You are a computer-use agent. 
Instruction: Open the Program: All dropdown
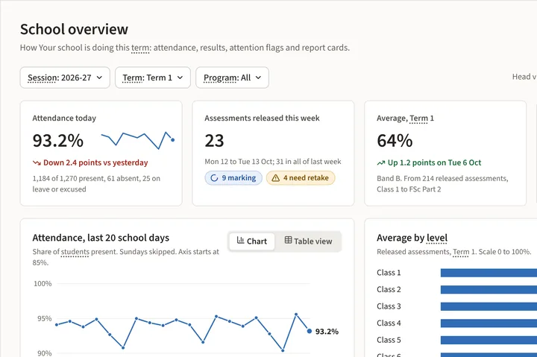coord(232,78)
